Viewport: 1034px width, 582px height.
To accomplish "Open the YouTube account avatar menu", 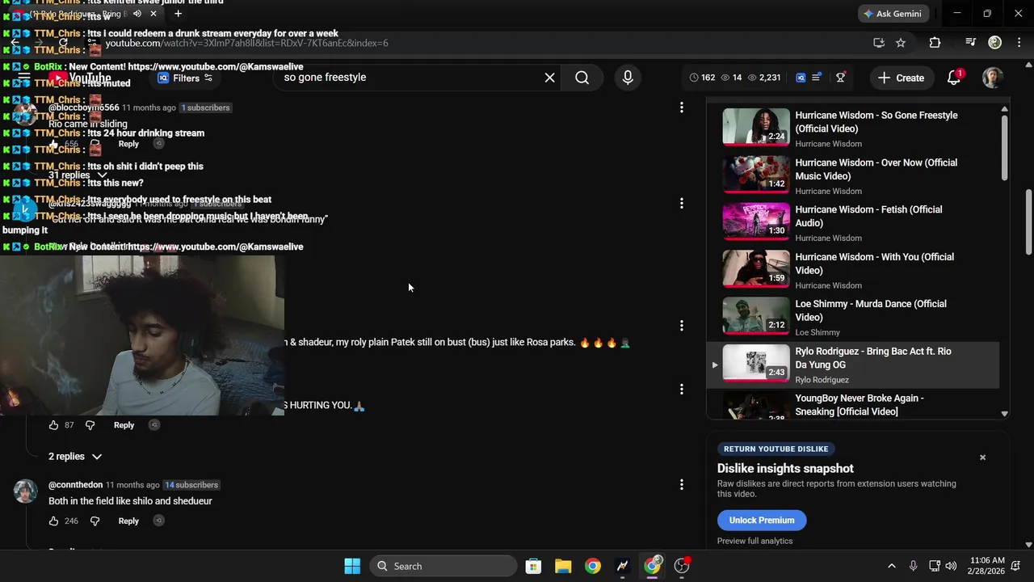I will 993,78.
